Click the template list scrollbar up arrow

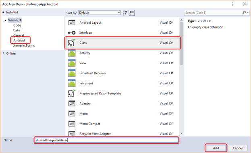coord(181,20)
